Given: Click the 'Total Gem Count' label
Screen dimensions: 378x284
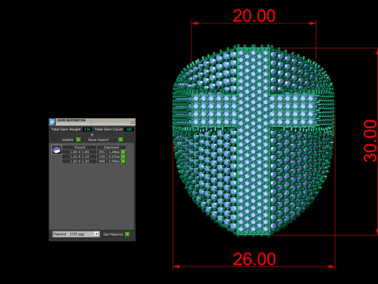Looking at the screenshot, I should pyautogui.click(x=109, y=129).
